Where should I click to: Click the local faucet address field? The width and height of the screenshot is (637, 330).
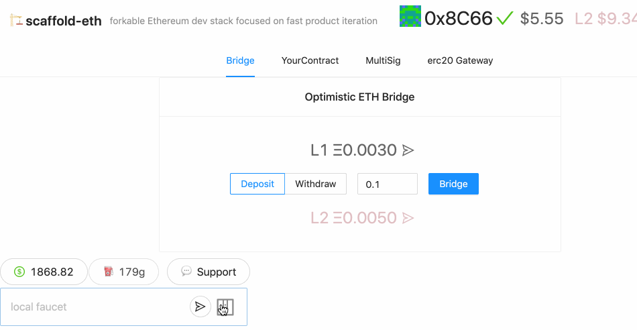pos(94,307)
